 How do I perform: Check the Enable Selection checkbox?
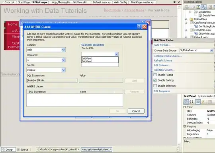point(155,86)
